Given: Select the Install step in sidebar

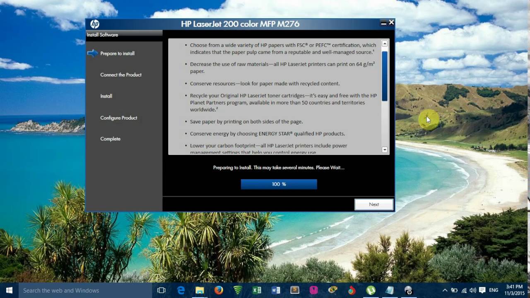Looking at the screenshot, I should click(106, 96).
